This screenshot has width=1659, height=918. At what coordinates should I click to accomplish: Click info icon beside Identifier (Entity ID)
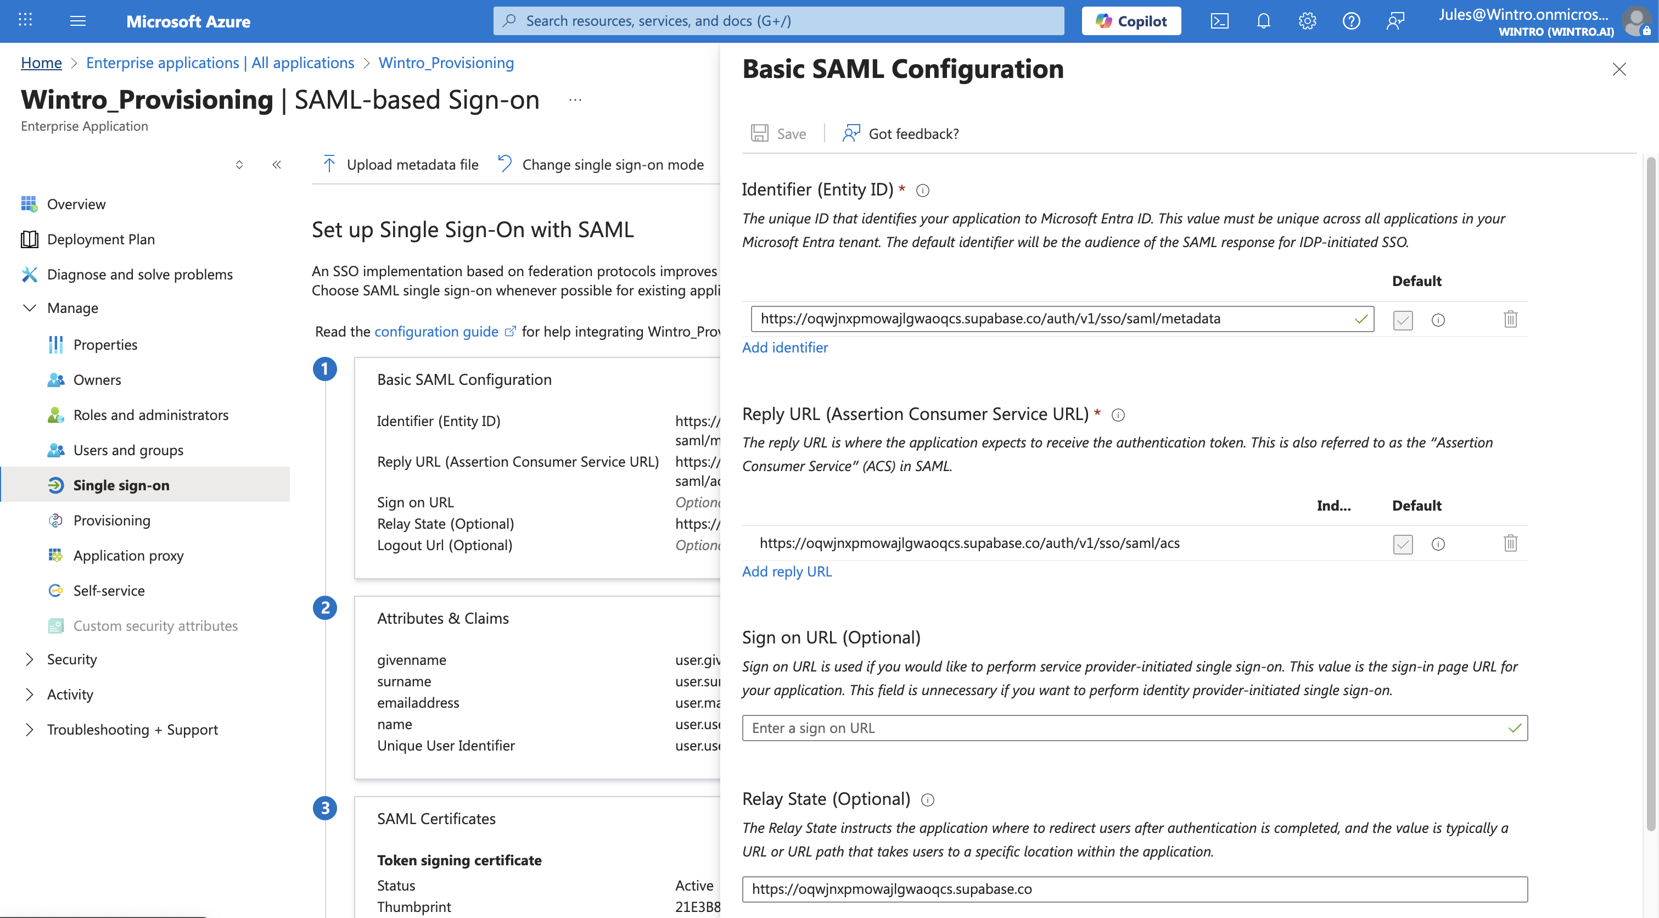click(x=922, y=190)
